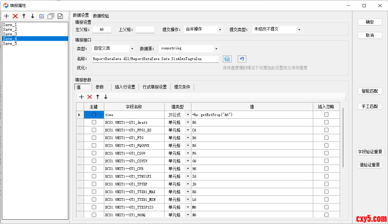
Task: Toggle 主键 checkbox for the time field
Action: [94, 115]
